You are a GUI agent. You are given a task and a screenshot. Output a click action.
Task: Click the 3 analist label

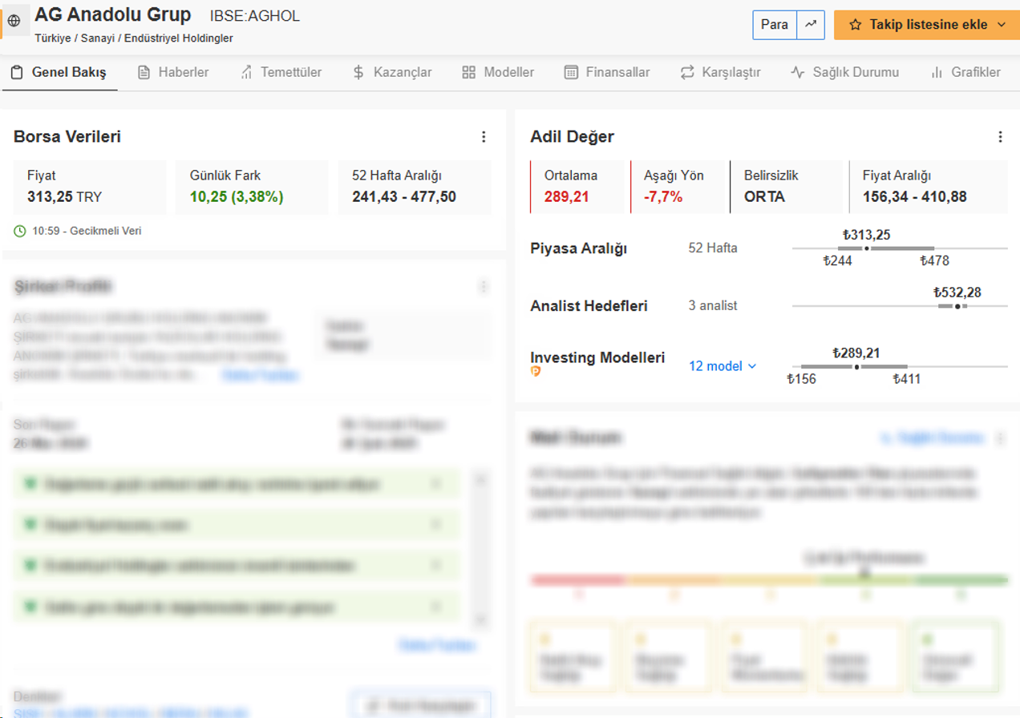tap(713, 306)
